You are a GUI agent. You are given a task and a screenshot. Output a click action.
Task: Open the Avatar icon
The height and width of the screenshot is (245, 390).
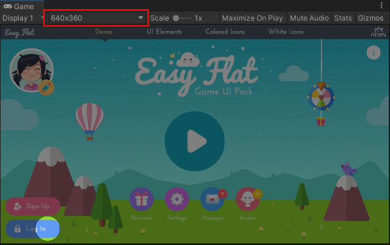247,200
